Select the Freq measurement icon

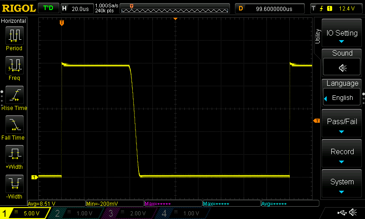tap(14, 66)
